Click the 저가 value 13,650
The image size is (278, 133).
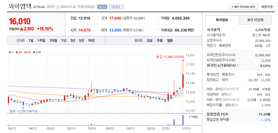tap(115, 30)
